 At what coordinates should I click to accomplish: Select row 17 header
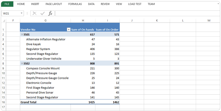coord(4,107)
